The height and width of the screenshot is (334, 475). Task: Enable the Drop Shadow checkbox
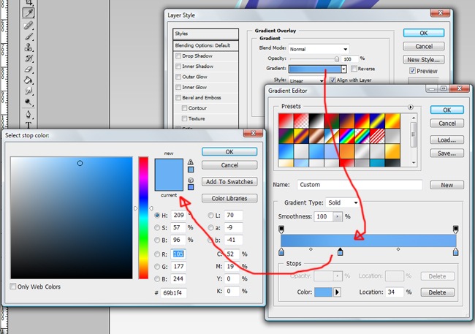[178, 56]
